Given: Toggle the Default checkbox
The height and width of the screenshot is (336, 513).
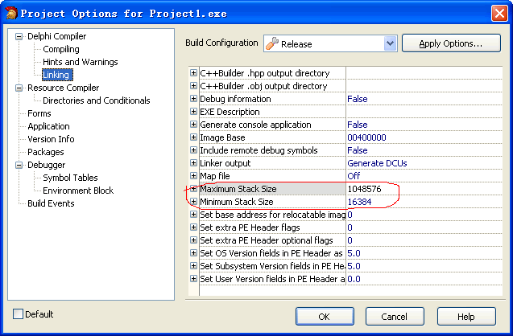Looking at the screenshot, I should point(18,314).
